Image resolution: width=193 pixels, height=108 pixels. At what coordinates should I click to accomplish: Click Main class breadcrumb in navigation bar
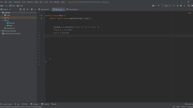pyautogui.click(x=12, y=6)
